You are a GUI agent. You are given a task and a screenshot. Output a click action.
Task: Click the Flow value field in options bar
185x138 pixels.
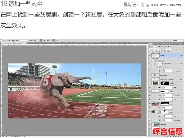[x=48, y=40]
